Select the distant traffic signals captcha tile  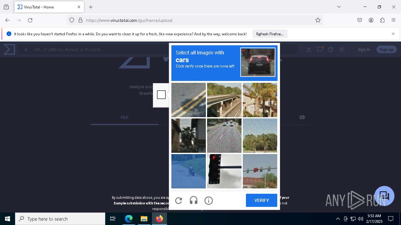260,171
